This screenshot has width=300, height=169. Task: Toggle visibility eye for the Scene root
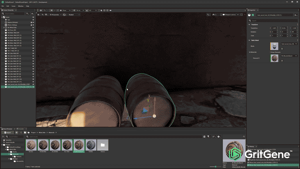33,17
